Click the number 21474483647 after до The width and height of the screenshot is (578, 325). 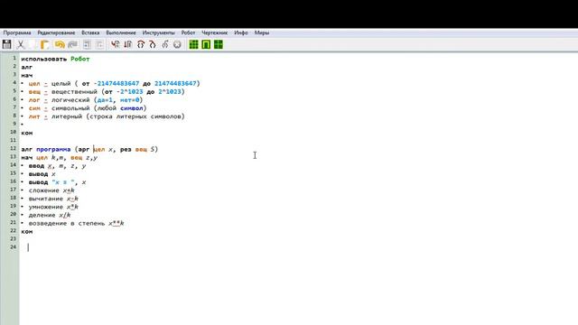(x=175, y=84)
